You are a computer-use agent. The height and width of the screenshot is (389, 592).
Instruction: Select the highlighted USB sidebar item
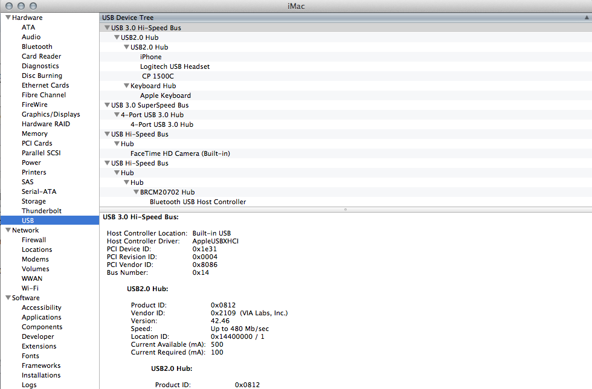click(50, 220)
